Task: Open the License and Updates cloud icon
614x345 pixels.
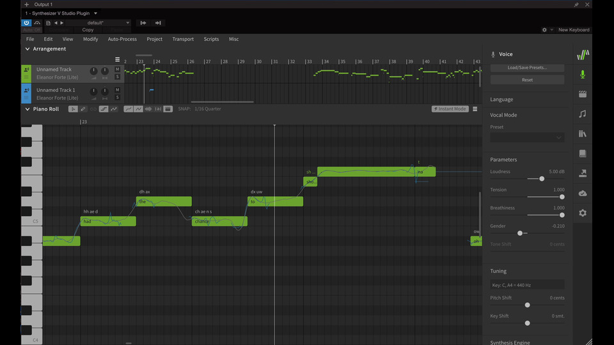Action: [583, 193]
